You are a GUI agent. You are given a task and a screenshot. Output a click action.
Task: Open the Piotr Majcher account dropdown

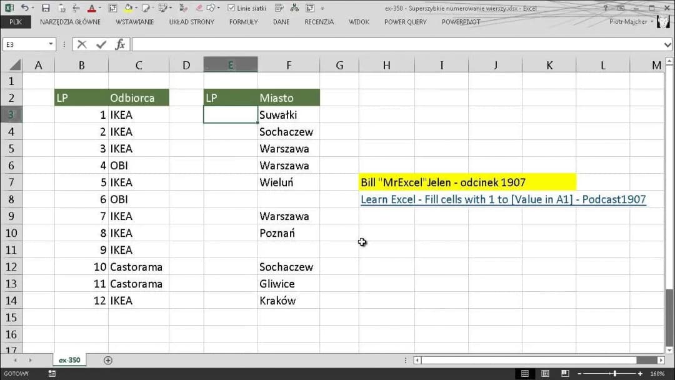(652, 21)
